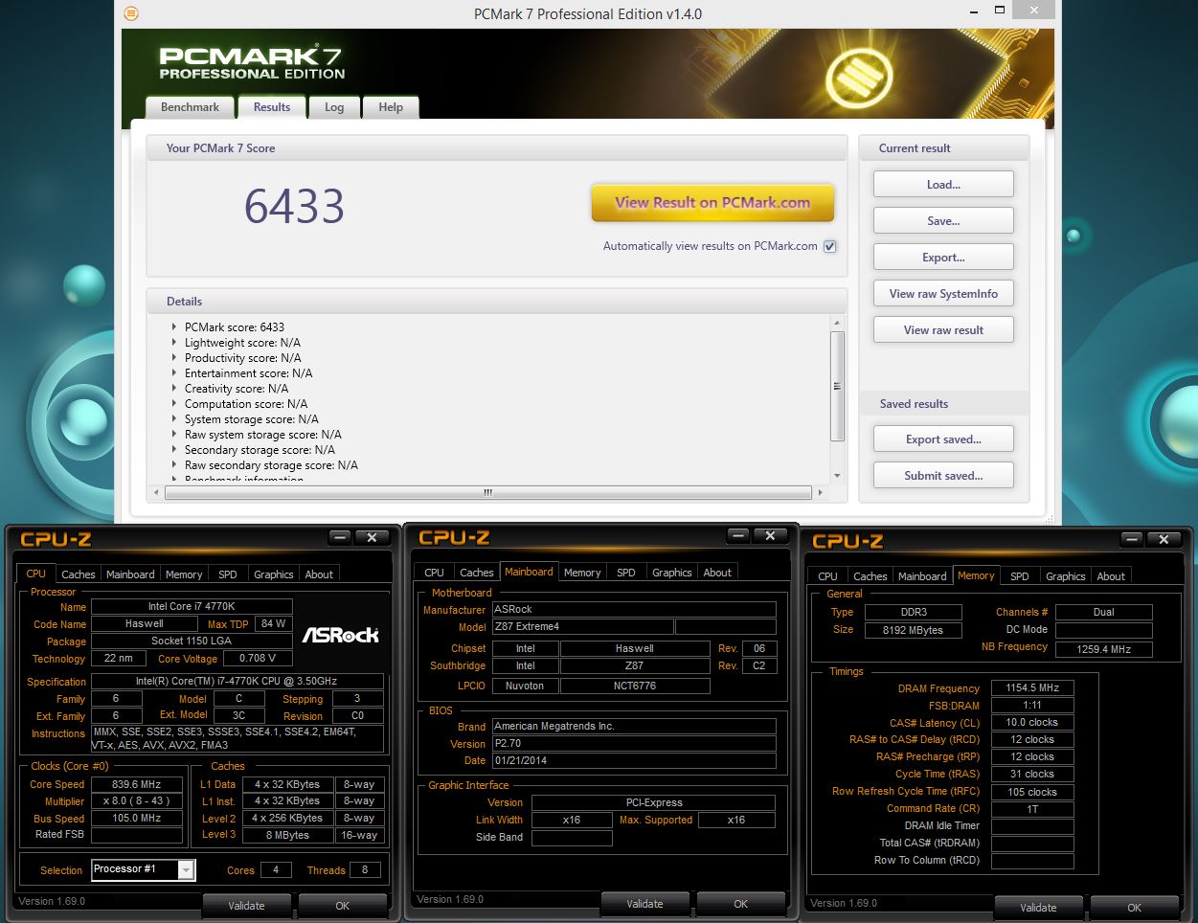Open Mainboard tab in right CPU-Z window
This screenshot has height=923, width=1198.
(922, 576)
